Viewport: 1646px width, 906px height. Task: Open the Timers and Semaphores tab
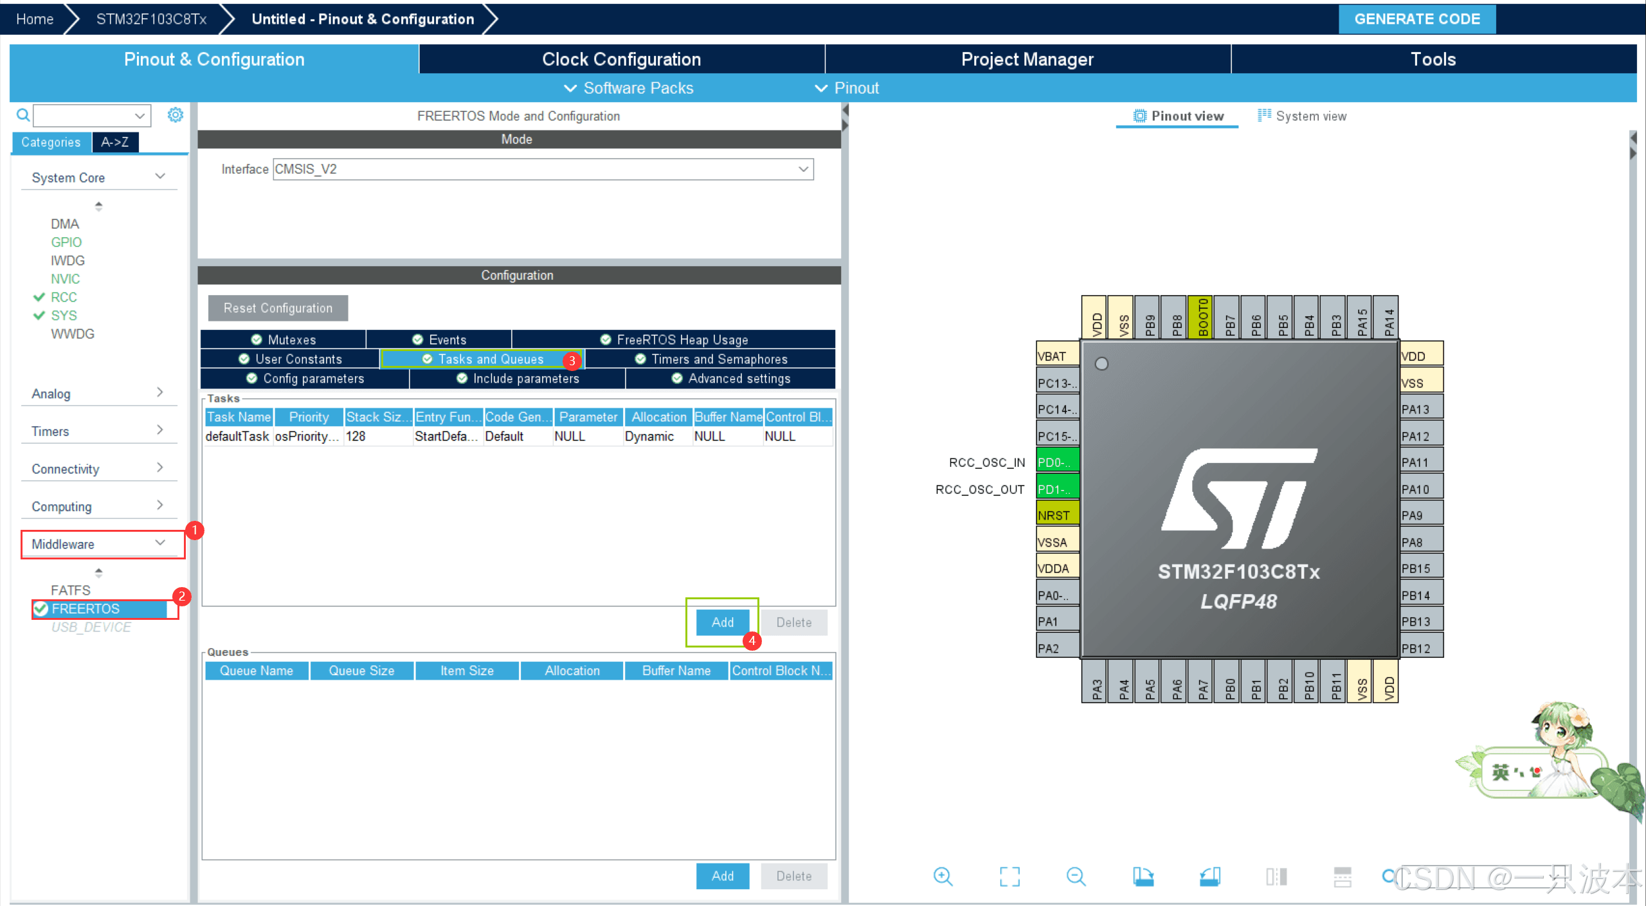(x=710, y=359)
